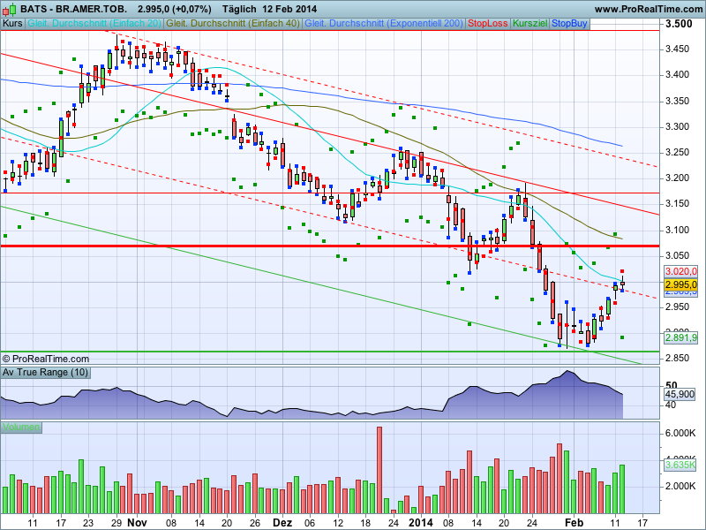Click the 3.150 price axis label

click(677, 204)
